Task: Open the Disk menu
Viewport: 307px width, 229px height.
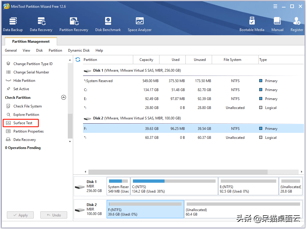Action: [39, 50]
